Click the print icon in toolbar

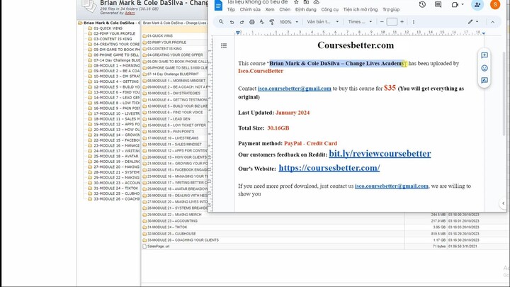click(x=252, y=22)
